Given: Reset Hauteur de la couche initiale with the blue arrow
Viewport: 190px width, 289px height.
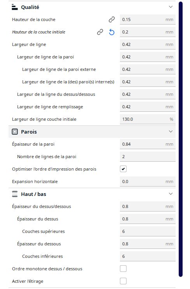Looking at the screenshot, I should [x=112, y=32].
